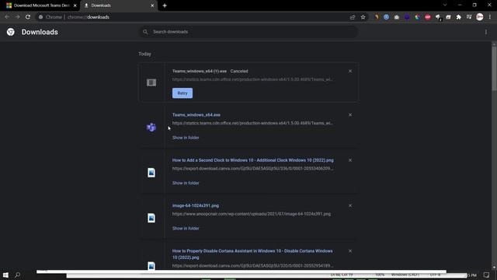Go back to previous page
This screenshot has height=280, width=497.
7,17
